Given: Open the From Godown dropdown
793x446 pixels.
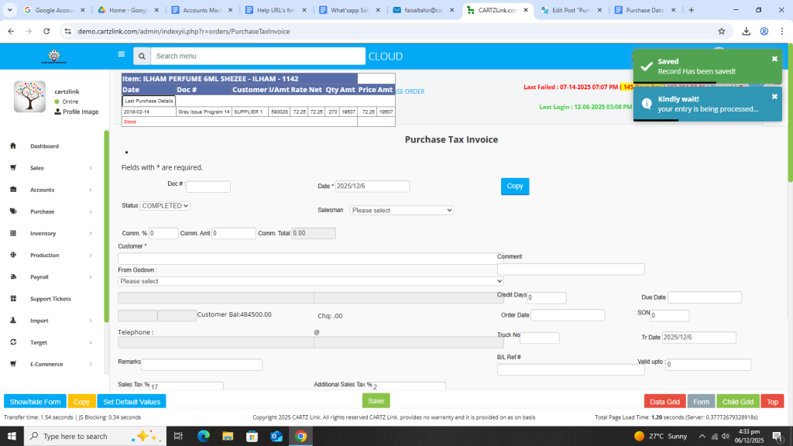Looking at the screenshot, I should tap(311, 281).
